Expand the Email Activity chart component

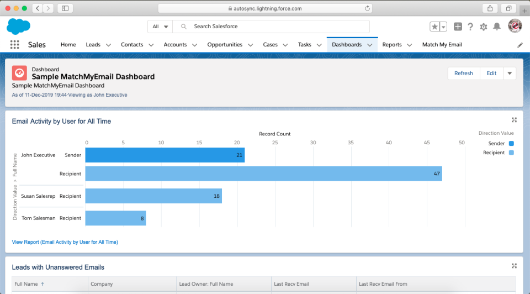(514, 120)
